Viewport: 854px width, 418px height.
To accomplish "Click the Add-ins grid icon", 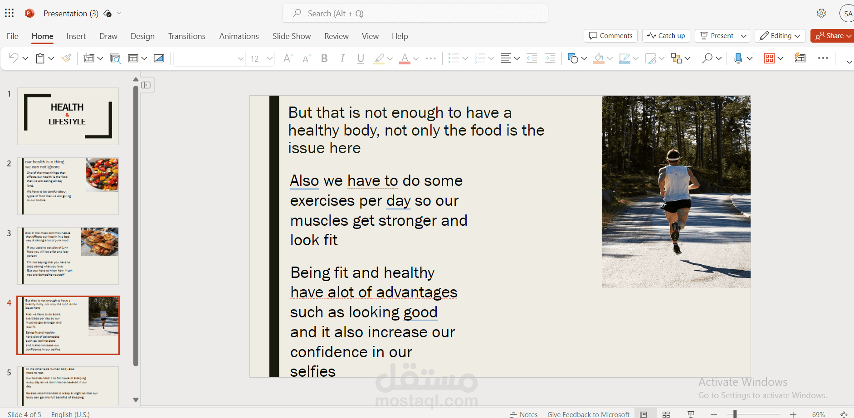I will [x=769, y=58].
